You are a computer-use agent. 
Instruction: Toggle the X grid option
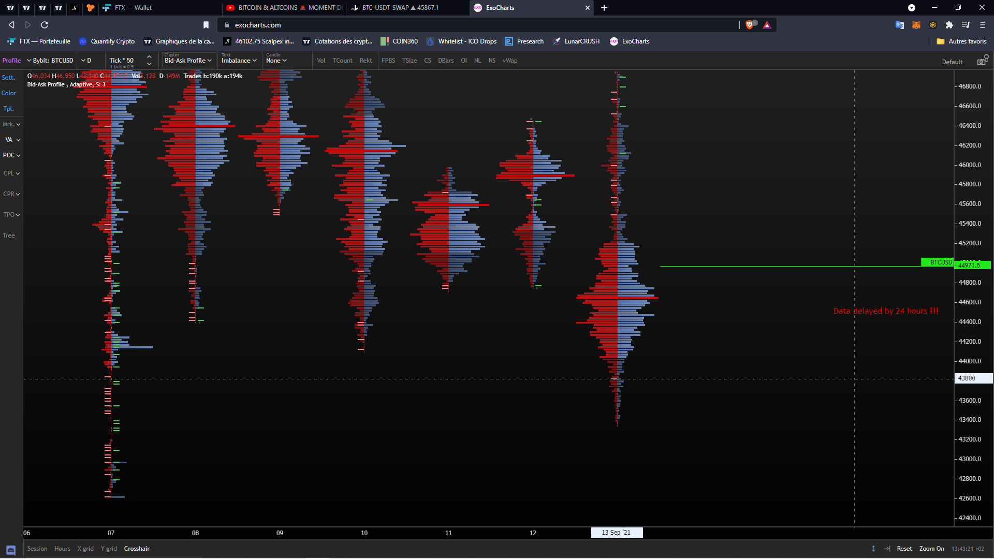point(85,549)
